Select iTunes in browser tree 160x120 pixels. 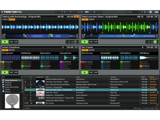tap(7, 89)
